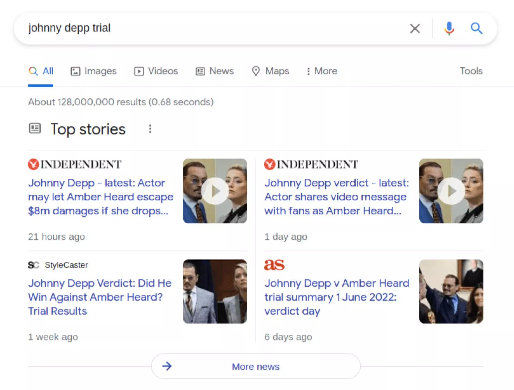This screenshot has width=514, height=390.
Task: Open the Tools options
Action: click(471, 71)
